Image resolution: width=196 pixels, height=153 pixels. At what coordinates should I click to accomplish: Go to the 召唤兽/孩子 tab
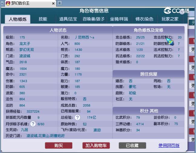93,19
